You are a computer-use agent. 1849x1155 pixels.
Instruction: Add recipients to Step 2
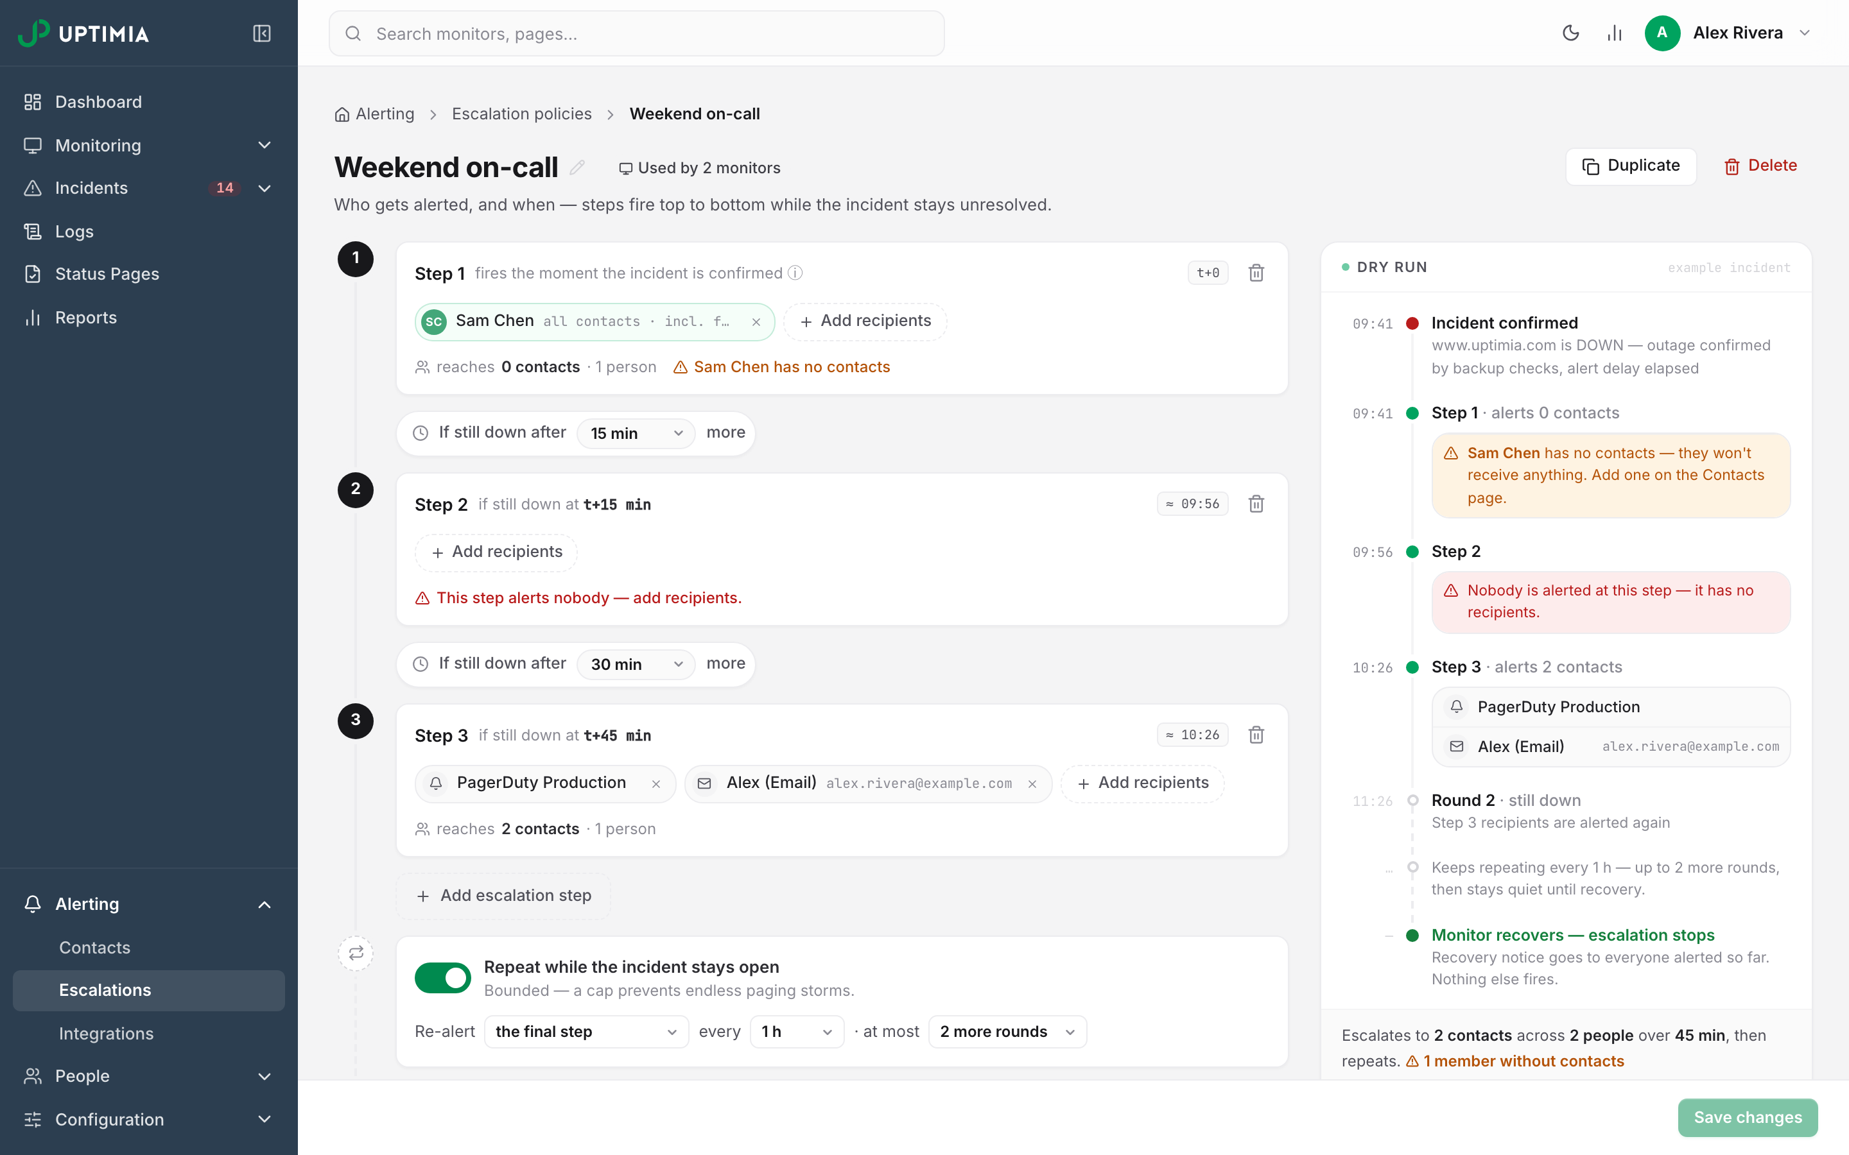click(x=497, y=552)
